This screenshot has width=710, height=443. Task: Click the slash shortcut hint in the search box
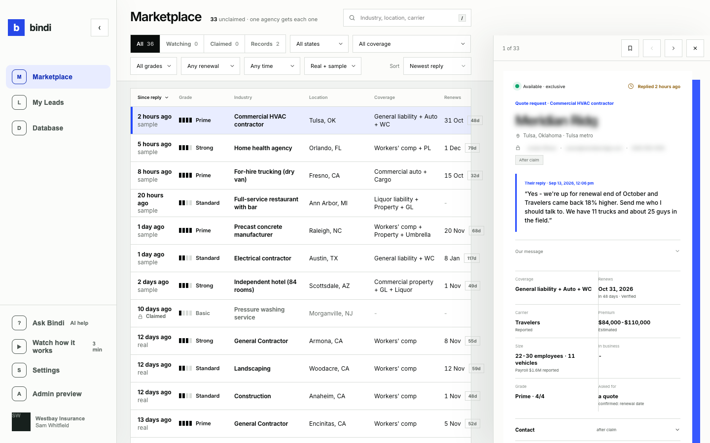[x=462, y=18]
